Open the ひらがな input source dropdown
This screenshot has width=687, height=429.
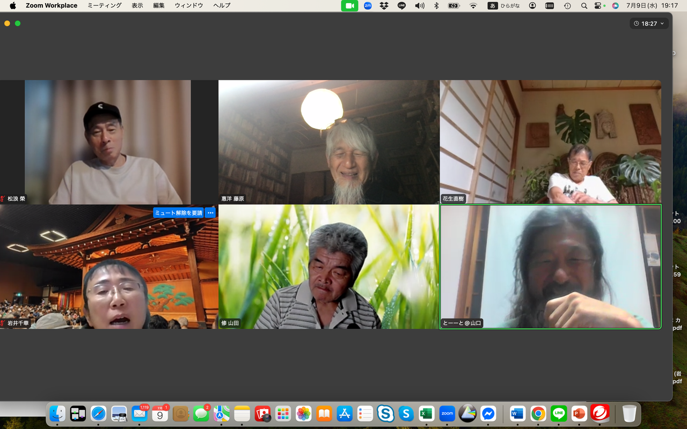pyautogui.click(x=503, y=5)
